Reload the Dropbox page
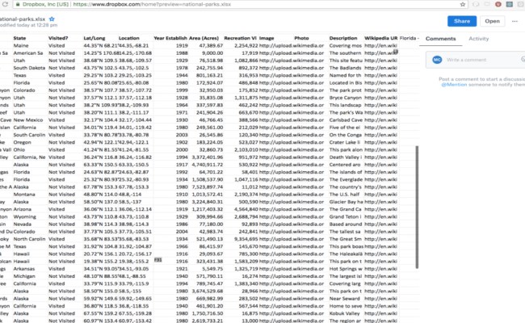This screenshot has height=323, width=525. coord(5,4)
